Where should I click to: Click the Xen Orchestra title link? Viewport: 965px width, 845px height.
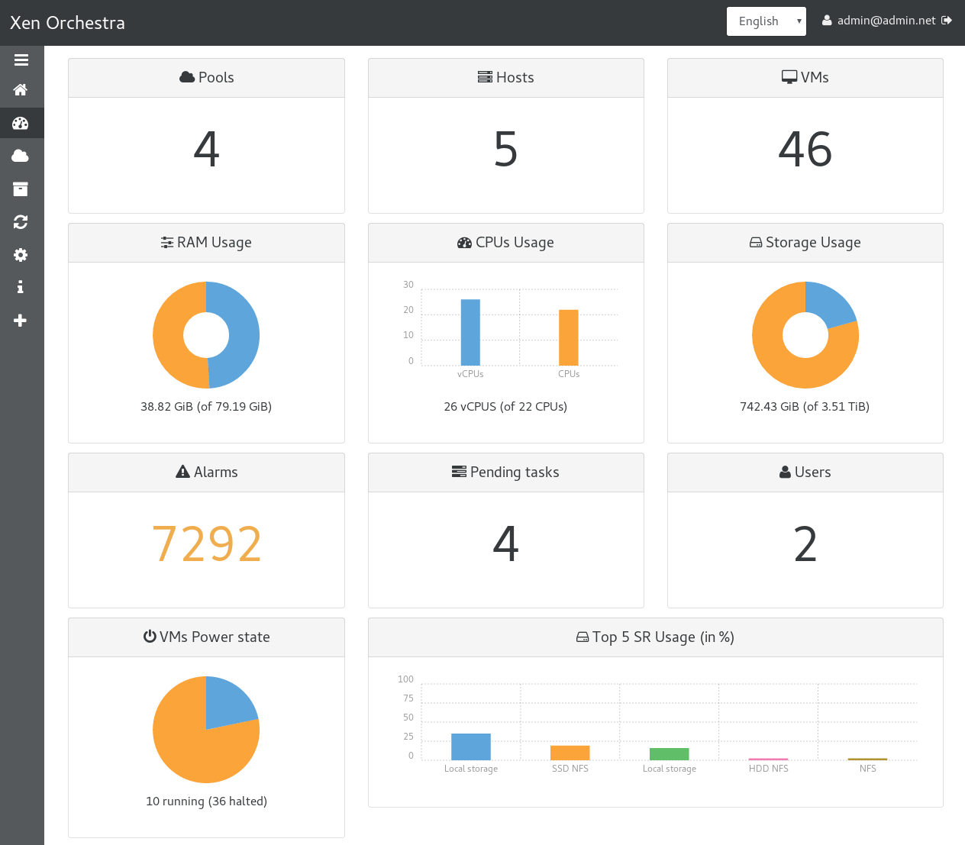pyautogui.click(x=67, y=23)
